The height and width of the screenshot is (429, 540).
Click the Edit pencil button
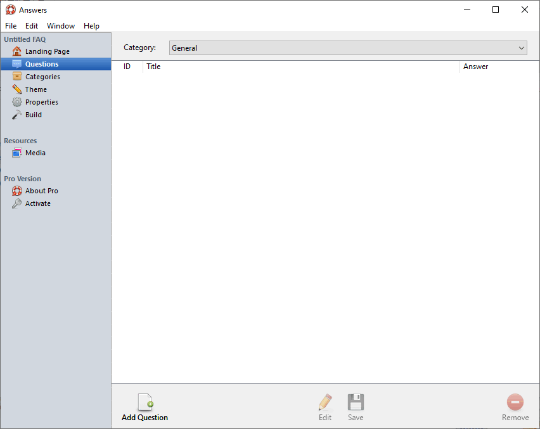coord(325,407)
